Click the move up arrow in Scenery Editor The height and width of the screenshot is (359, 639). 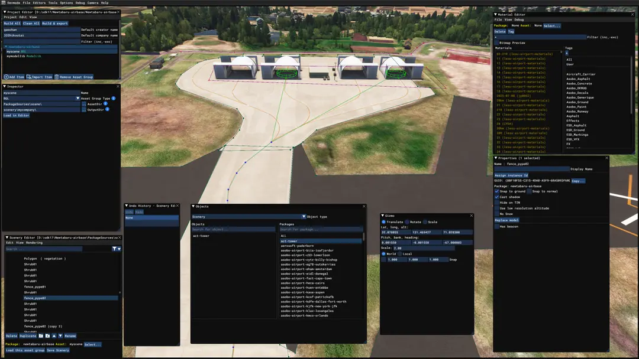tap(54, 336)
